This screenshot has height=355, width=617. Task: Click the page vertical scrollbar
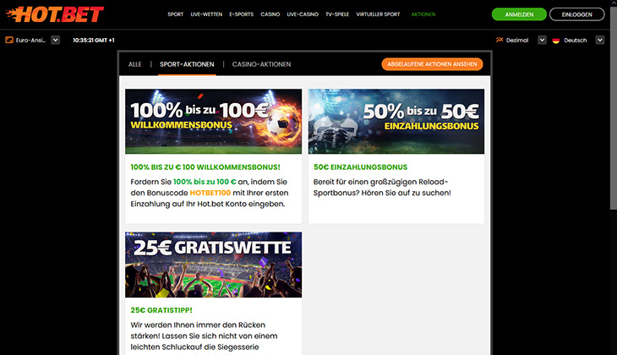[614, 177]
